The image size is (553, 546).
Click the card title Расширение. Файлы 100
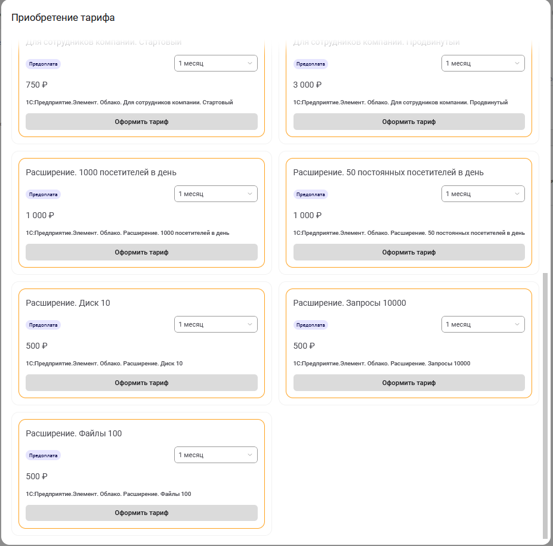click(74, 433)
